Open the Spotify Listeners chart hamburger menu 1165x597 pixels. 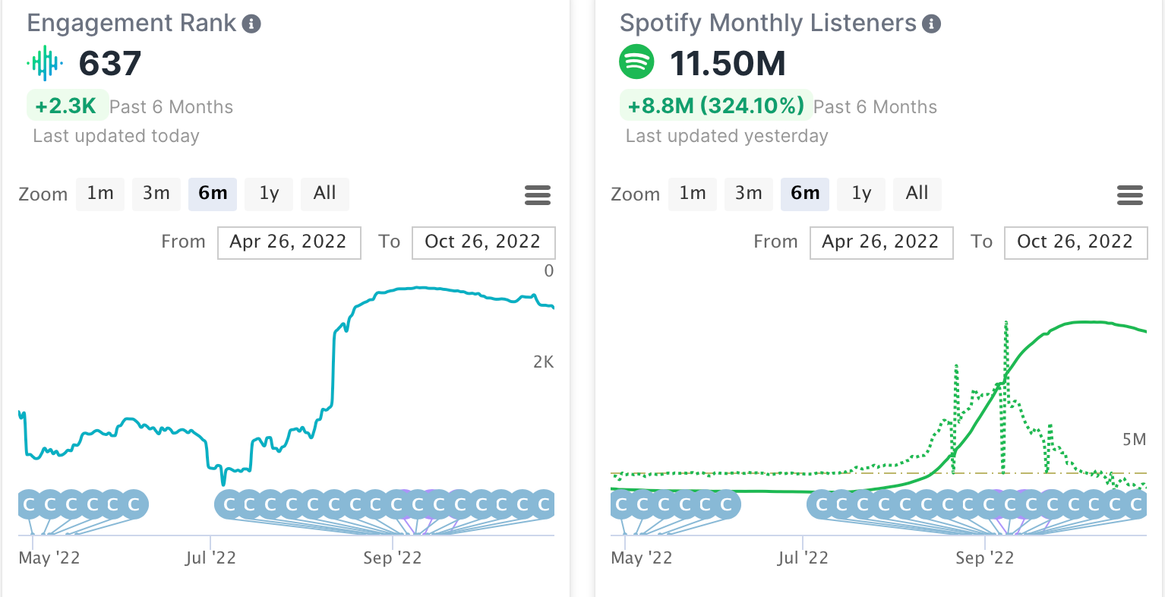pos(1130,195)
